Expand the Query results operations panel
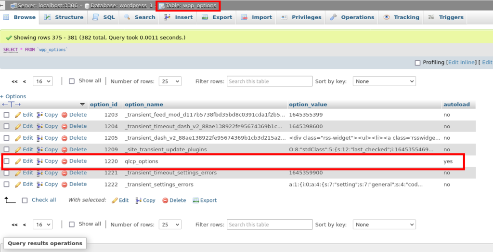The height and width of the screenshot is (252, 493). click(45, 243)
